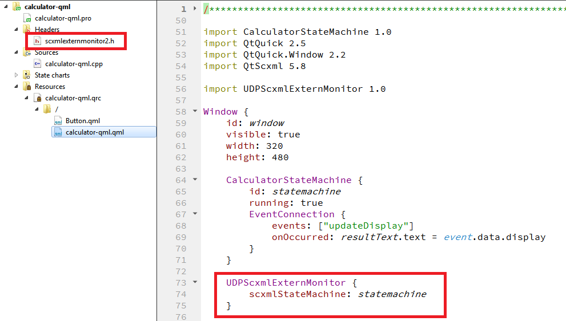566x321 pixels.
Task: Click the 'Window' type name on line 58
Action: click(220, 112)
